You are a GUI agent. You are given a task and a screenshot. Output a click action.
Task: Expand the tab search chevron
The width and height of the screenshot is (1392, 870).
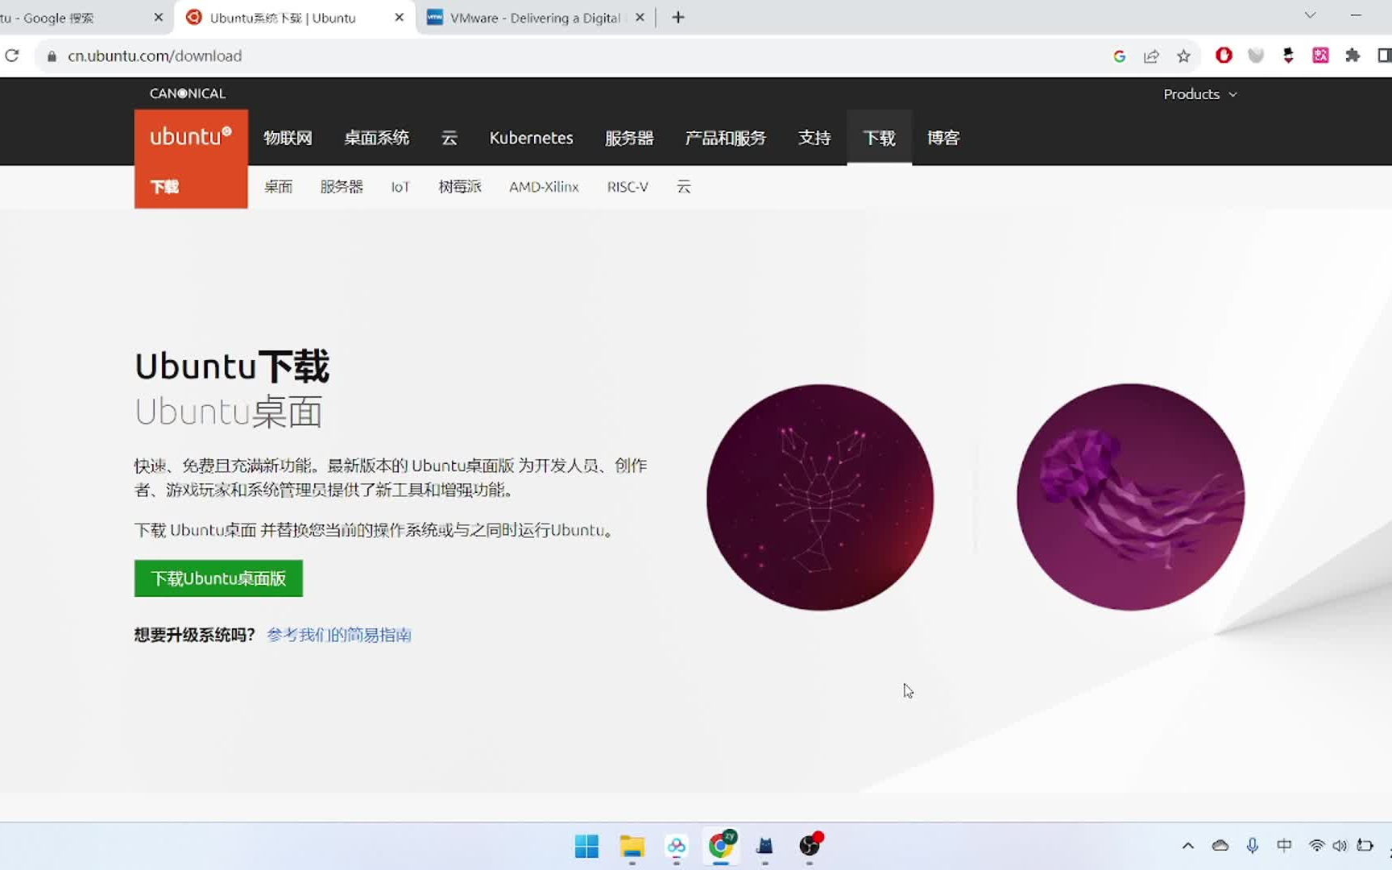click(x=1311, y=15)
